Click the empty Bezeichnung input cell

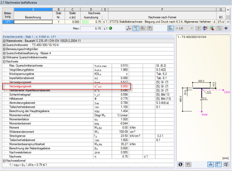[x=33, y=22]
